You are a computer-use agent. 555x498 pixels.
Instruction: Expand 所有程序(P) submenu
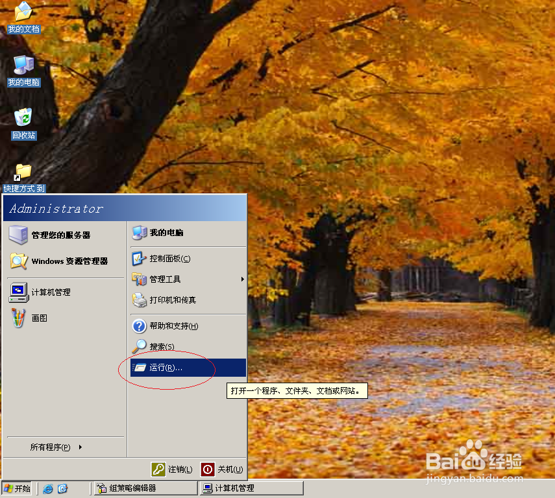(x=56, y=447)
